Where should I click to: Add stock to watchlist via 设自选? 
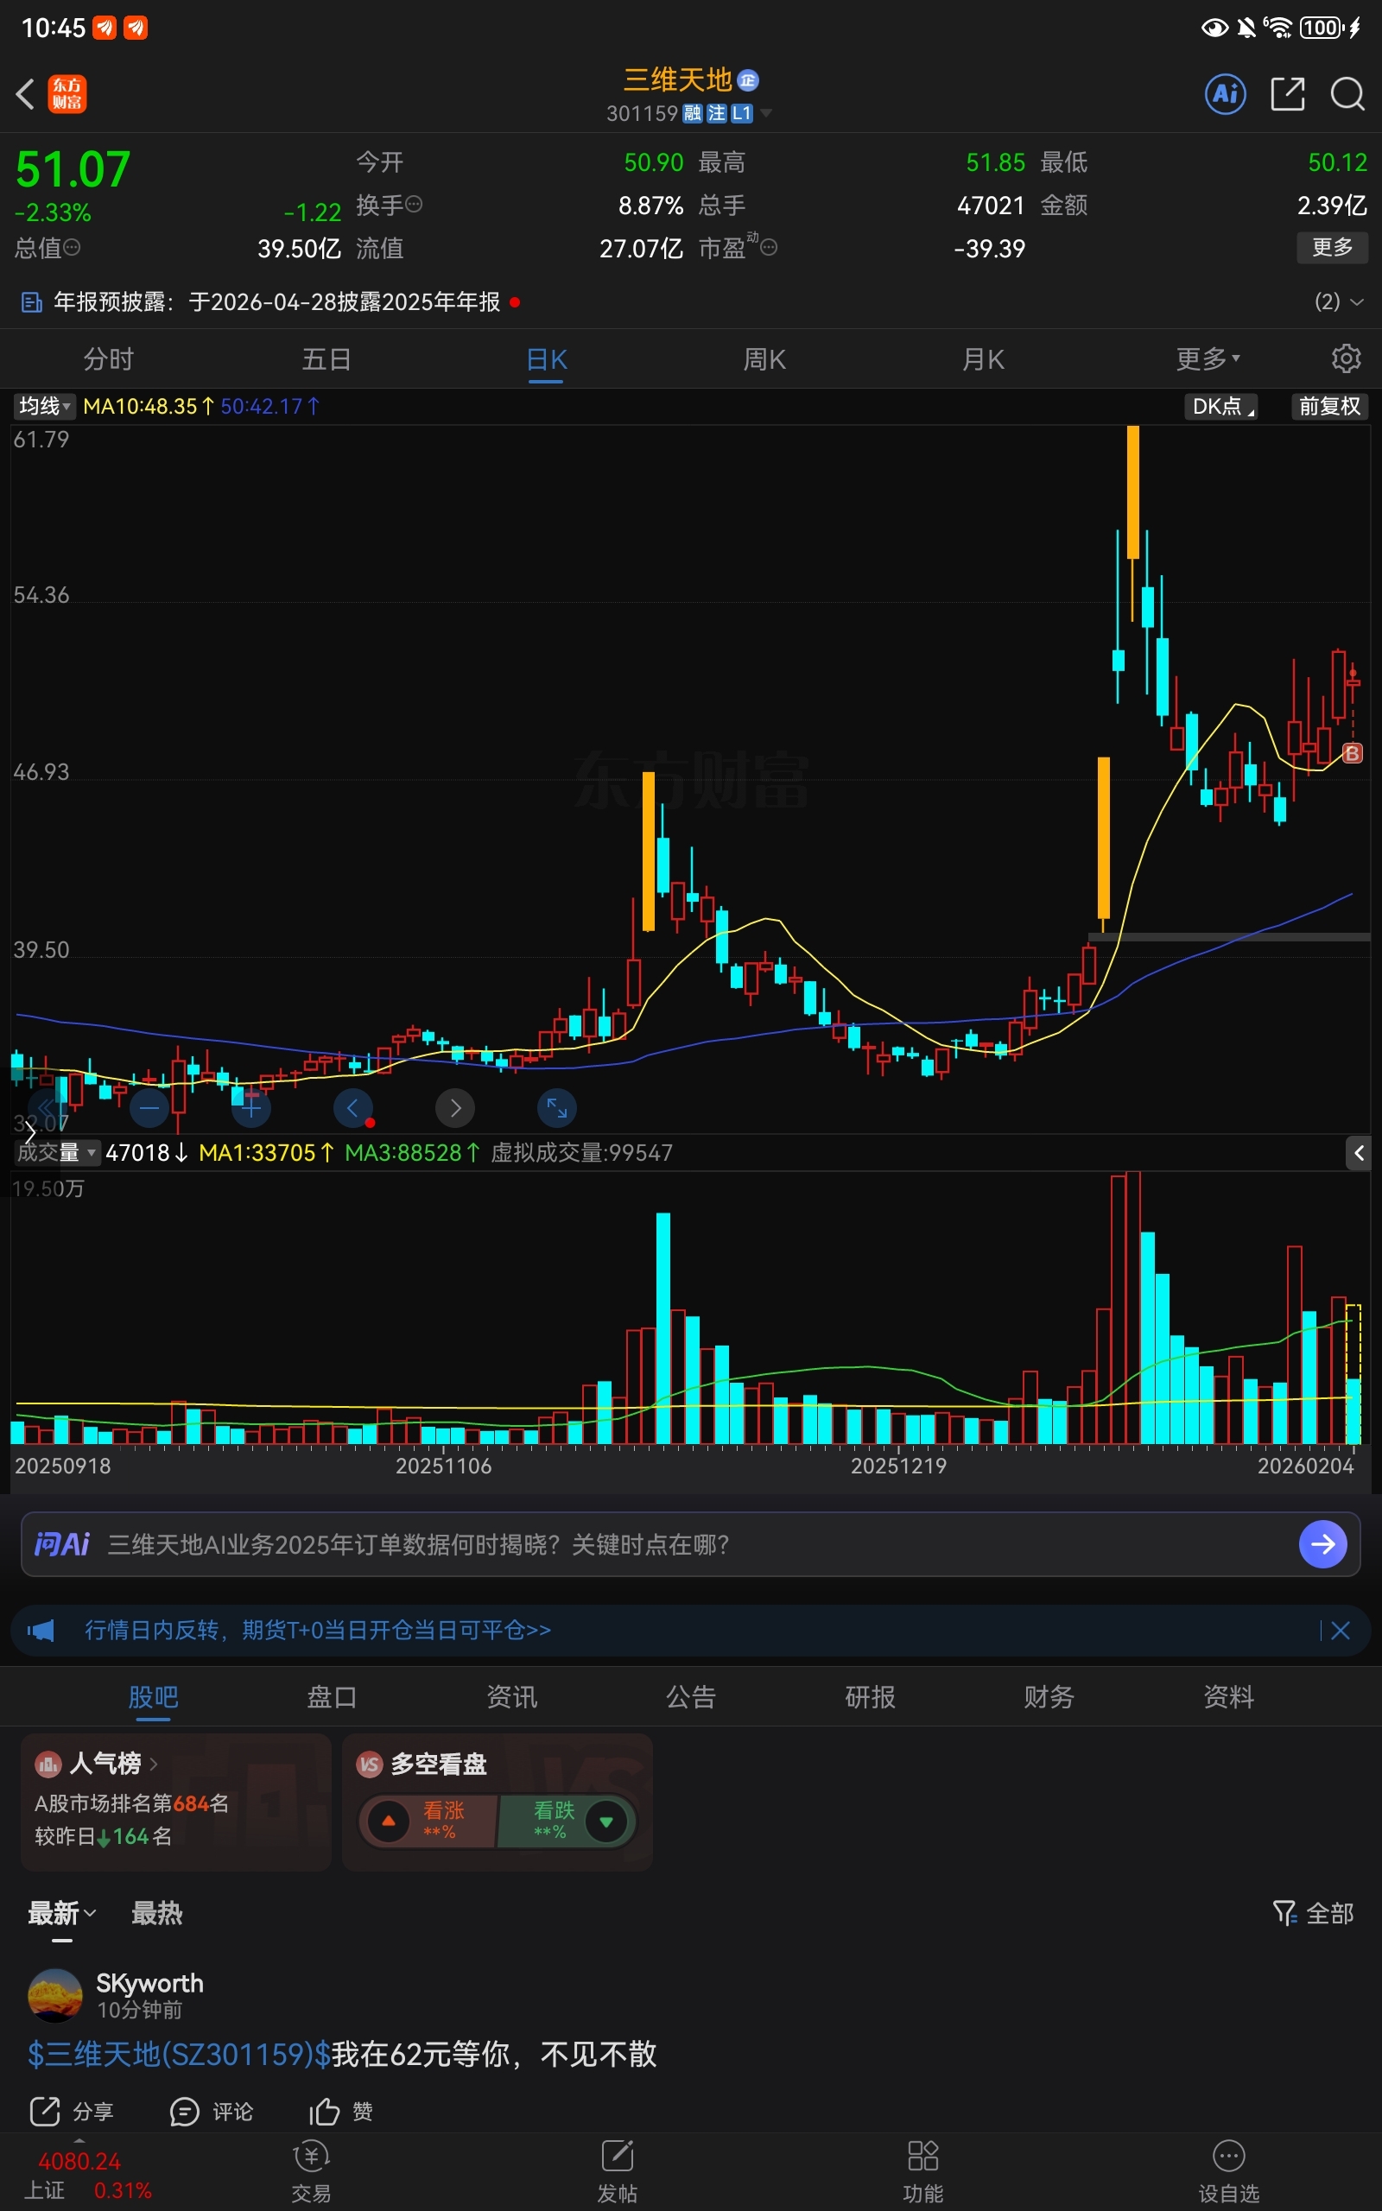[1228, 2170]
